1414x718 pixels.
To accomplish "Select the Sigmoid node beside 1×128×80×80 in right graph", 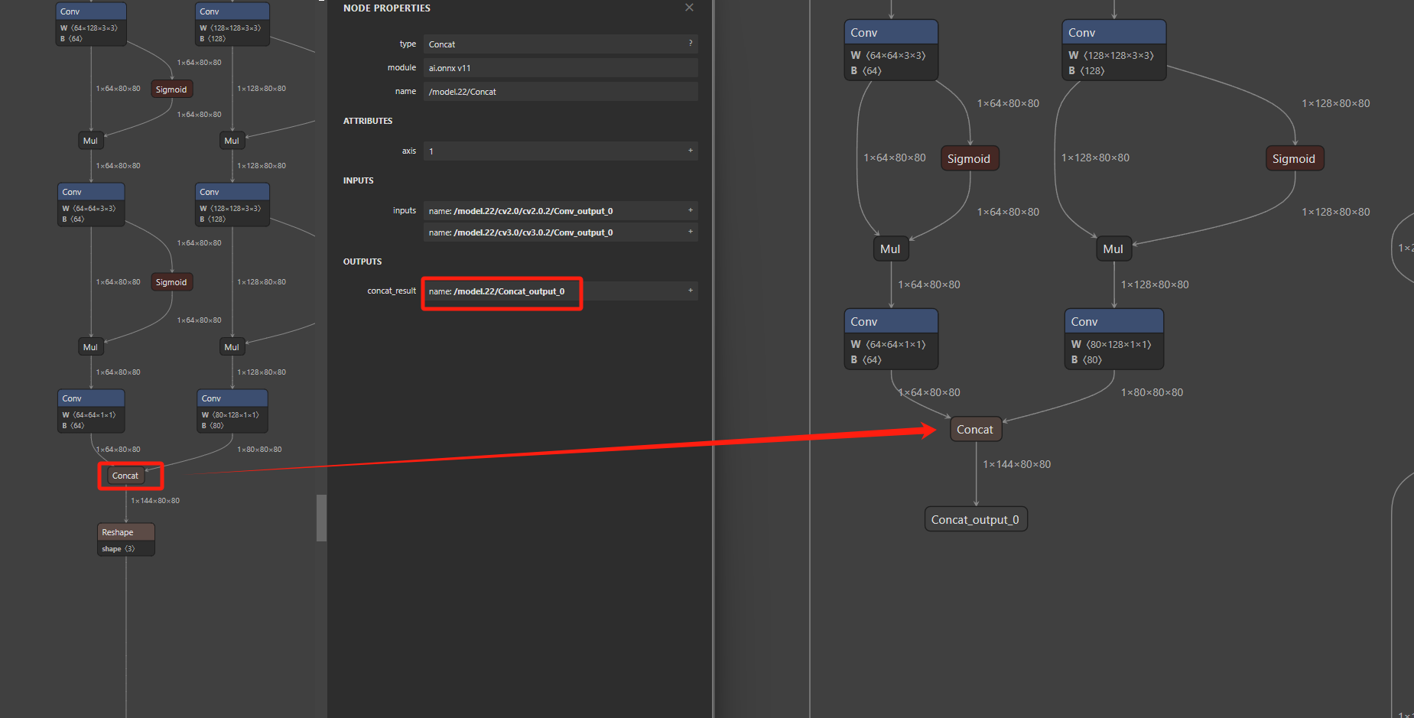I will tap(1294, 158).
